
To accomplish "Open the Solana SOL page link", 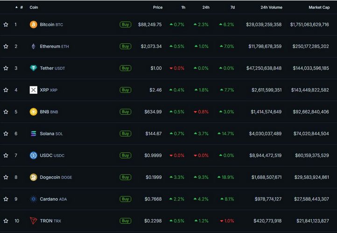I will [x=51, y=134].
